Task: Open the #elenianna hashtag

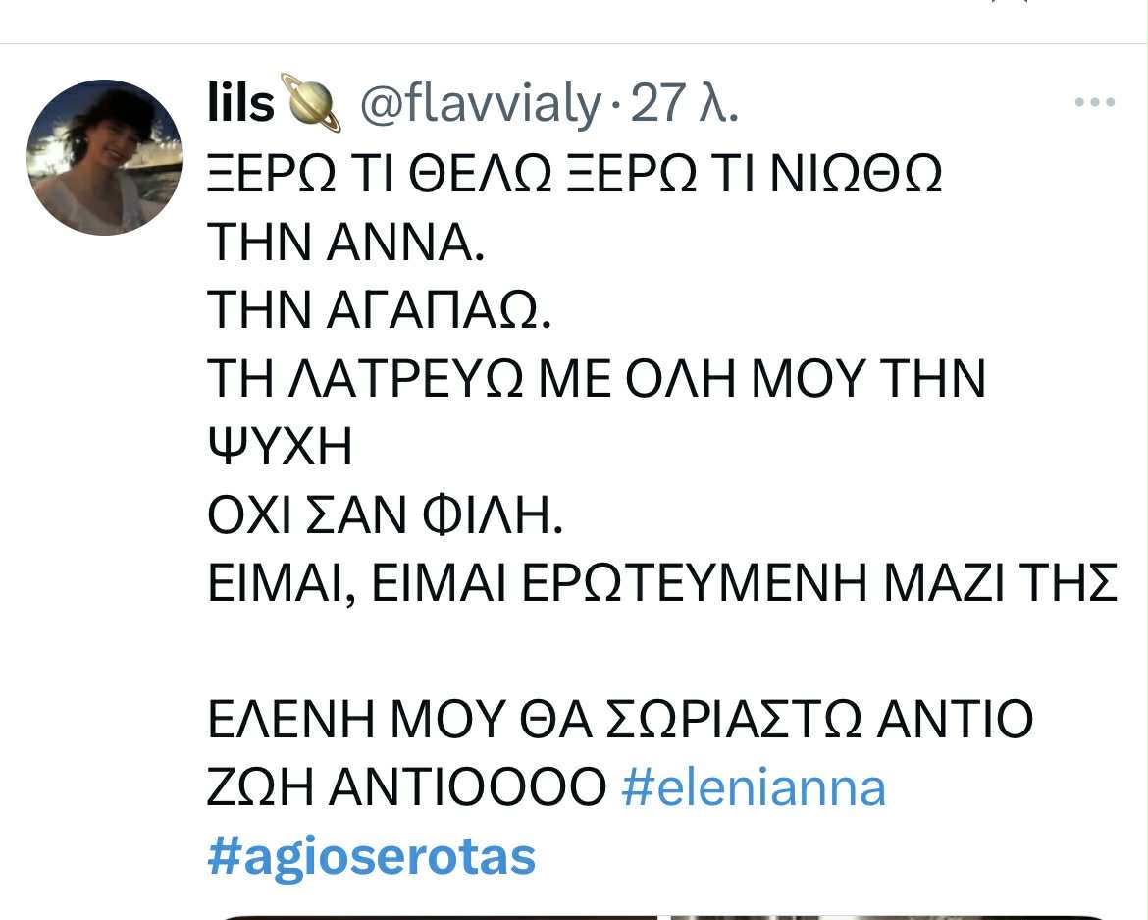Action: pos(754,788)
